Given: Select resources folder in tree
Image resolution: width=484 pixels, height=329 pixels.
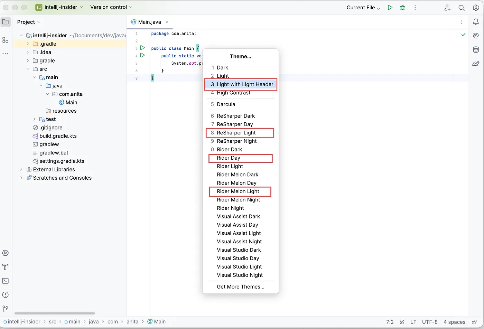Looking at the screenshot, I should tap(61, 111).
